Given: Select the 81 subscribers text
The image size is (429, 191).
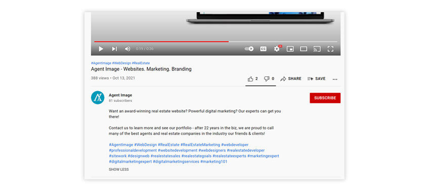Looking at the screenshot, I should [x=120, y=101].
